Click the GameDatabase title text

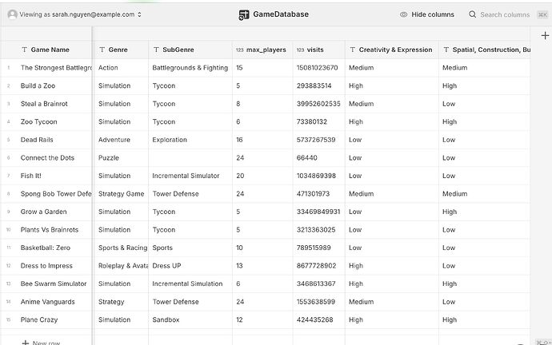point(281,14)
